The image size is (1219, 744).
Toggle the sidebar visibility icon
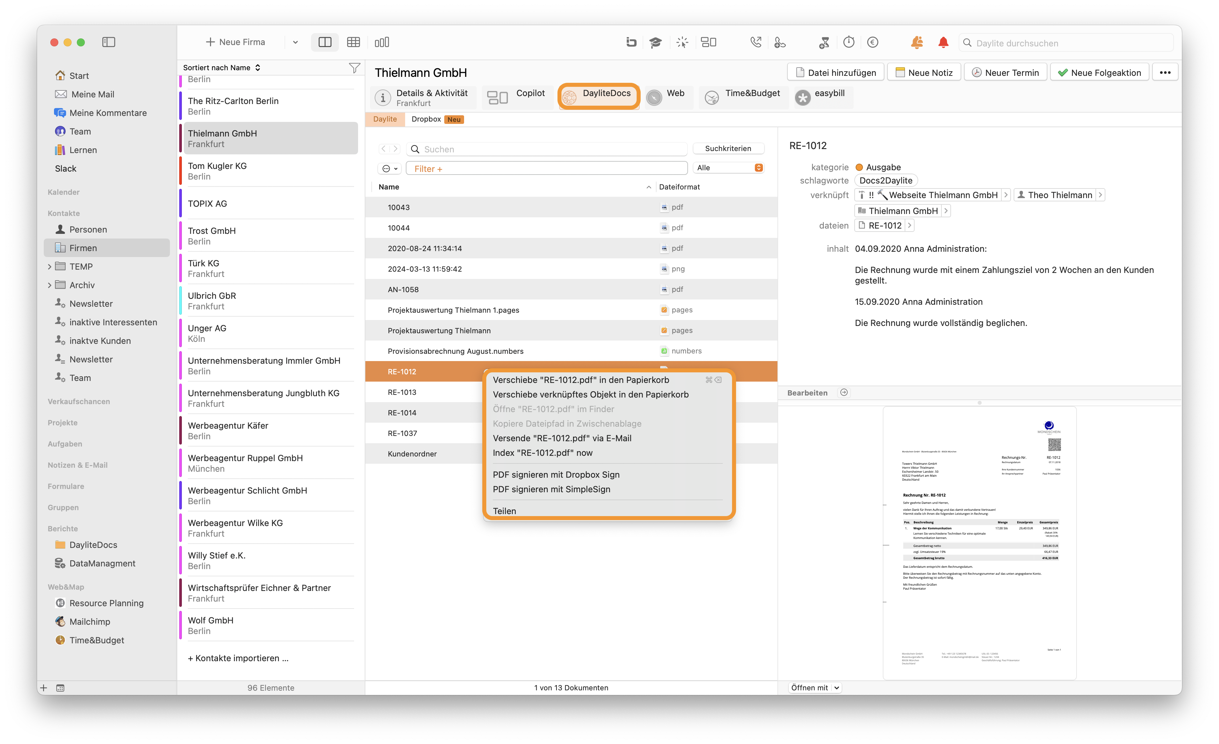click(109, 42)
